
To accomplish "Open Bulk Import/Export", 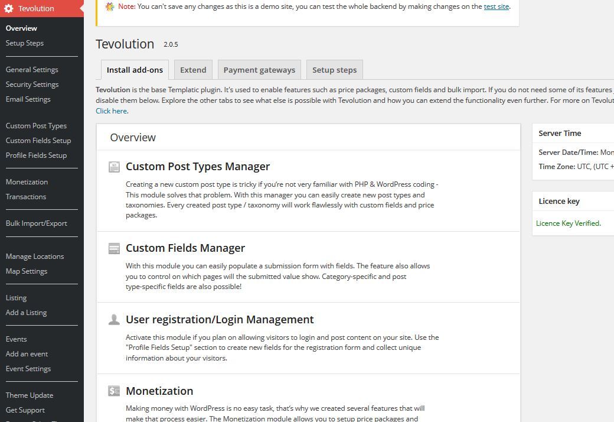I will (x=36, y=223).
